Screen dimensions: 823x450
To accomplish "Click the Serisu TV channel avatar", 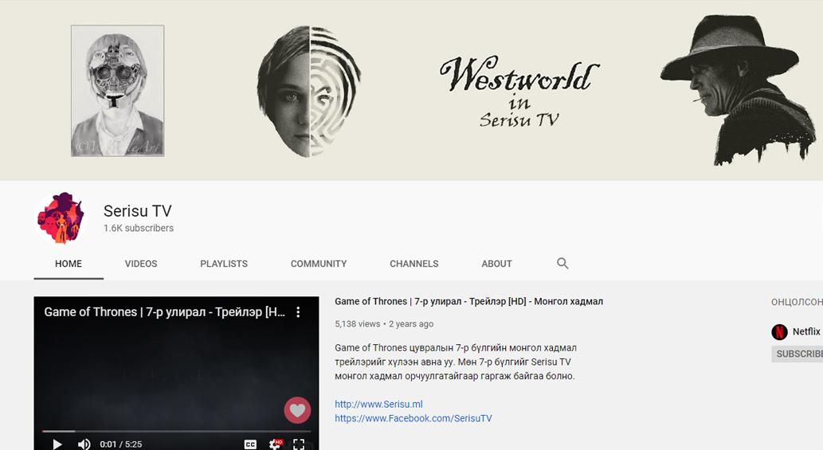I will (x=60, y=218).
